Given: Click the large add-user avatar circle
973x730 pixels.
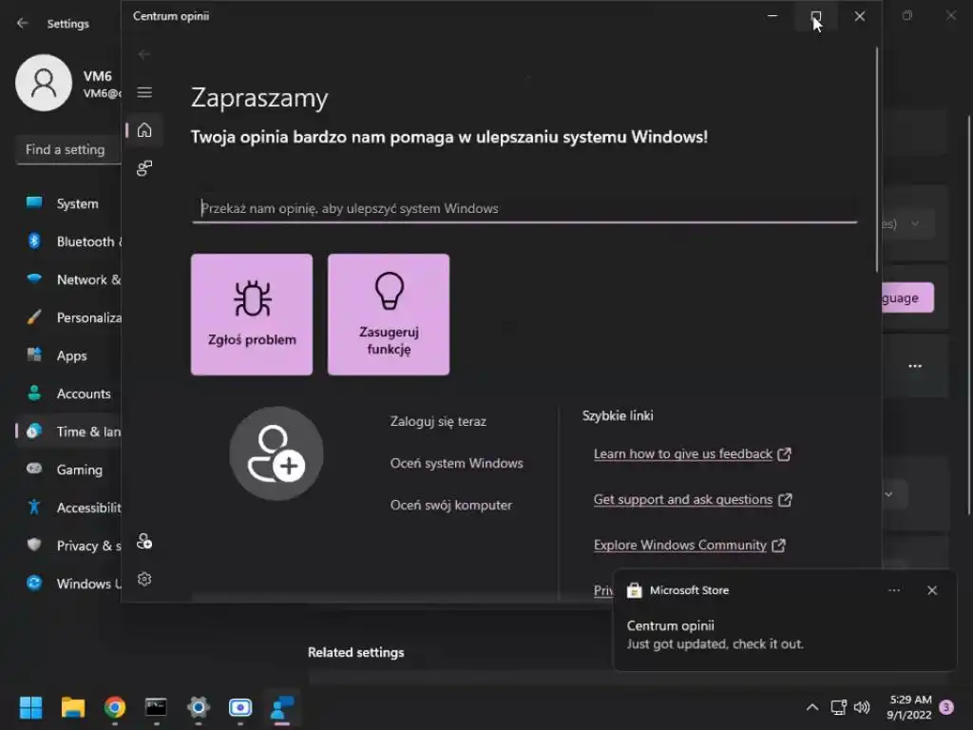Looking at the screenshot, I should point(277,453).
